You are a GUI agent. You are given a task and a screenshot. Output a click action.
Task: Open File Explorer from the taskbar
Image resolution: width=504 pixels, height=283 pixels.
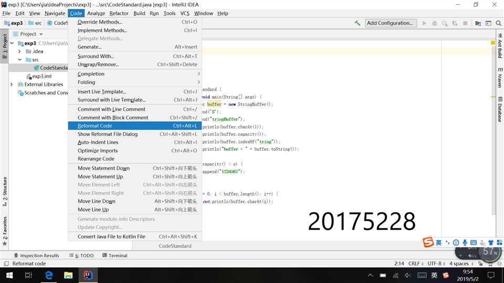(68, 275)
